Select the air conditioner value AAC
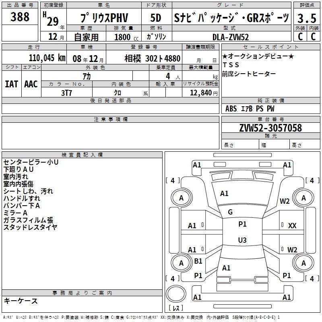The width and height of the screenshot is (322, 322). pyautogui.click(x=31, y=84)
